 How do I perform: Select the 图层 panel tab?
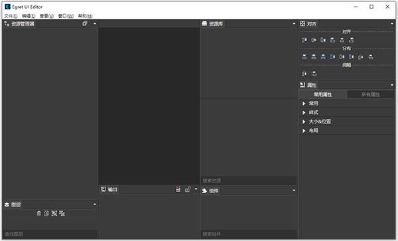tap(13, 204)
